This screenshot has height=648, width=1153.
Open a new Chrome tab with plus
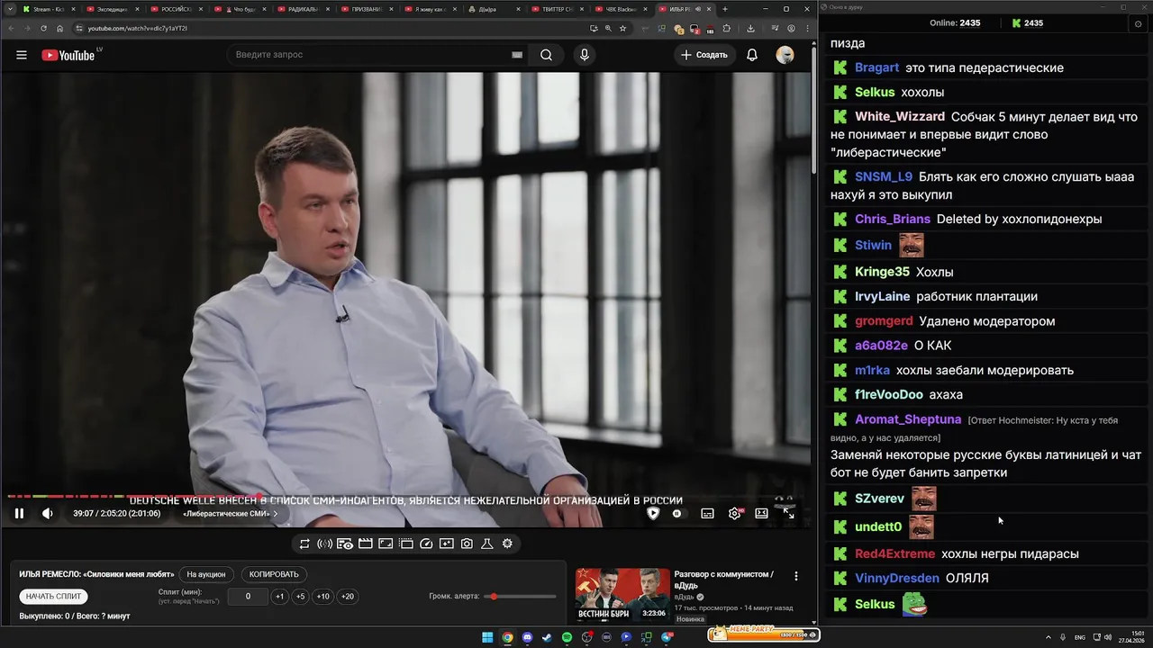[725, 9]
